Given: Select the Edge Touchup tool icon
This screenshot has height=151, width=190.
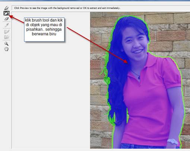Looking at the screenshot, I should [6, 37].
